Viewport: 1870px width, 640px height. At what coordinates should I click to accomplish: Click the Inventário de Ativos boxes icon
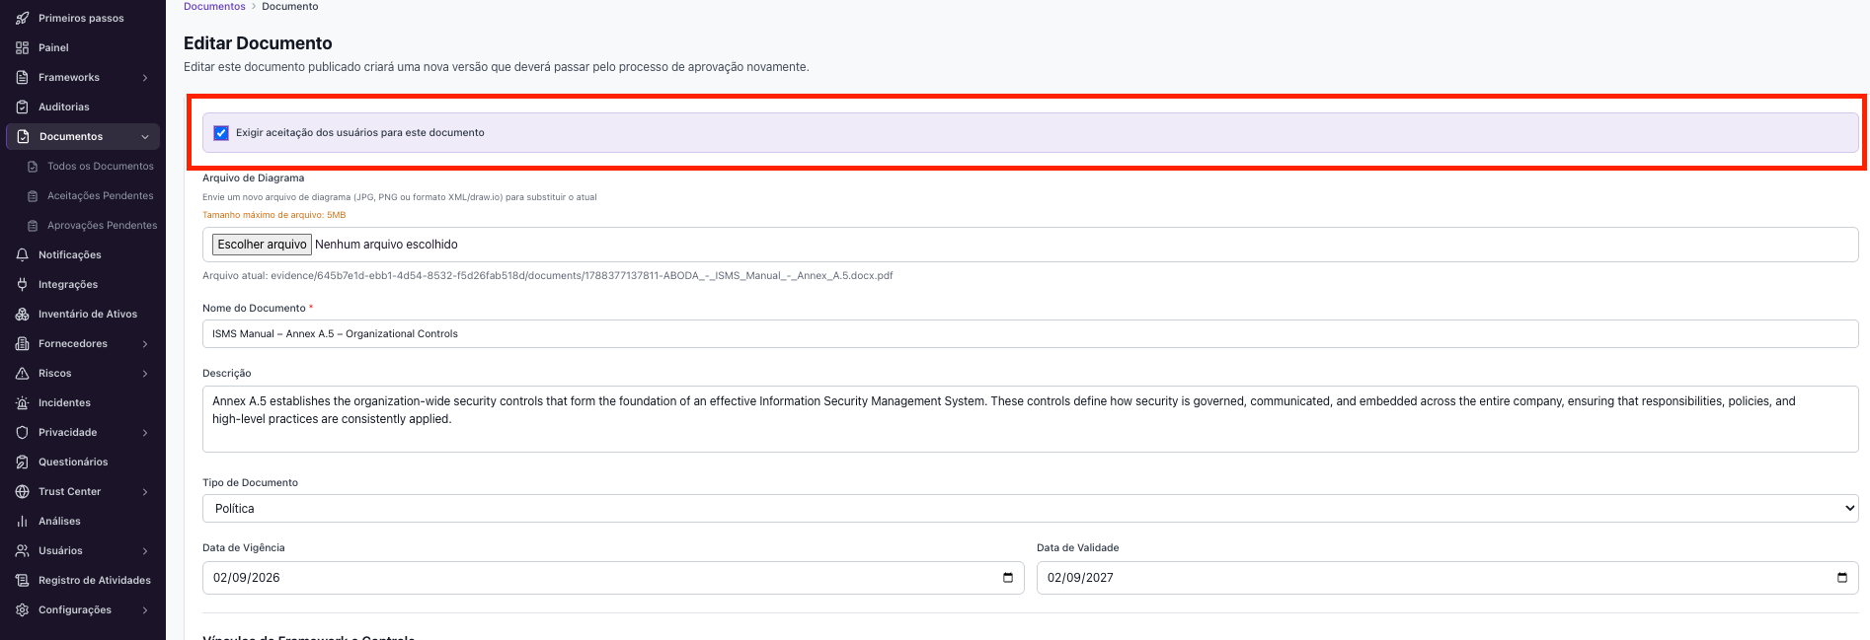(x=22, y=314)
